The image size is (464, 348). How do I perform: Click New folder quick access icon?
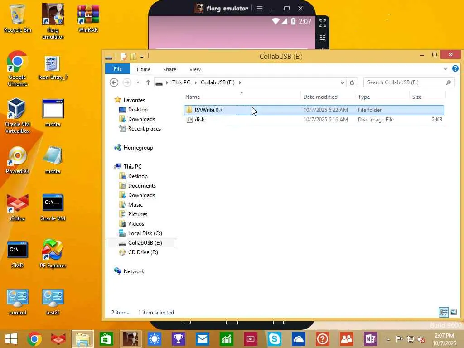(x=134, y=57)
